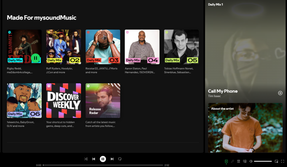Click the 0:00 elapsed time label
The width and height of the screenshot is (287, 167).
click(x=39, y=165)
